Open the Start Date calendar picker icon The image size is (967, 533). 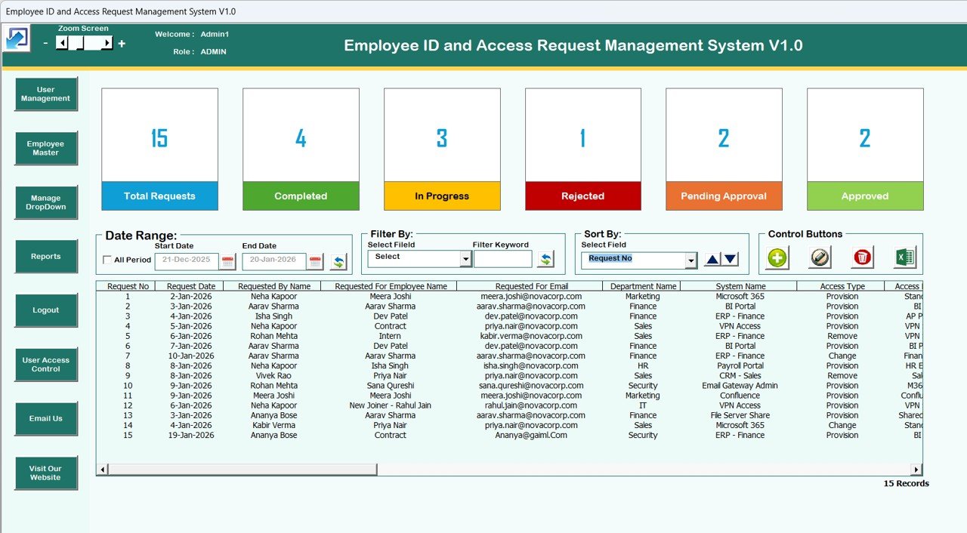pos(227,260)
